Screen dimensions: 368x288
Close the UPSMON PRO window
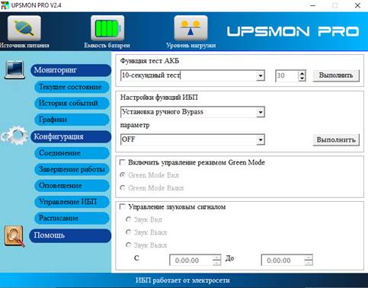point(357,5)
